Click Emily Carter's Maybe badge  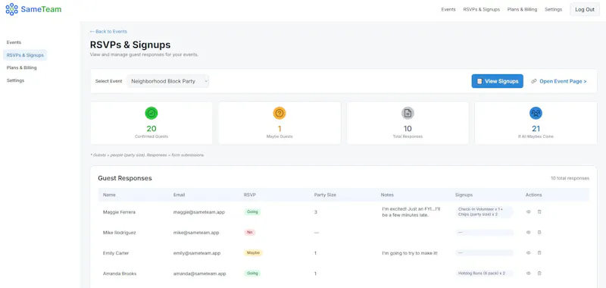point(253,253)
